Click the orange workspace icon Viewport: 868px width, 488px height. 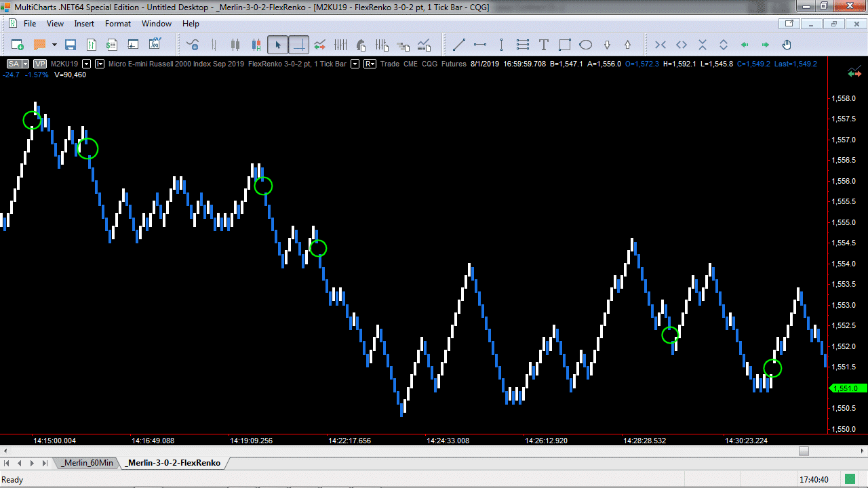[39, 45]
